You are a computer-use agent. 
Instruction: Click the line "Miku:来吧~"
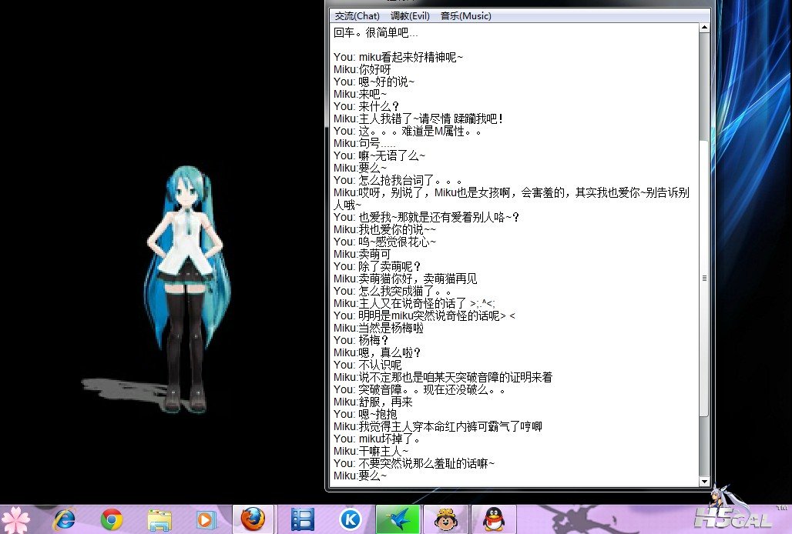pos(360,95)
